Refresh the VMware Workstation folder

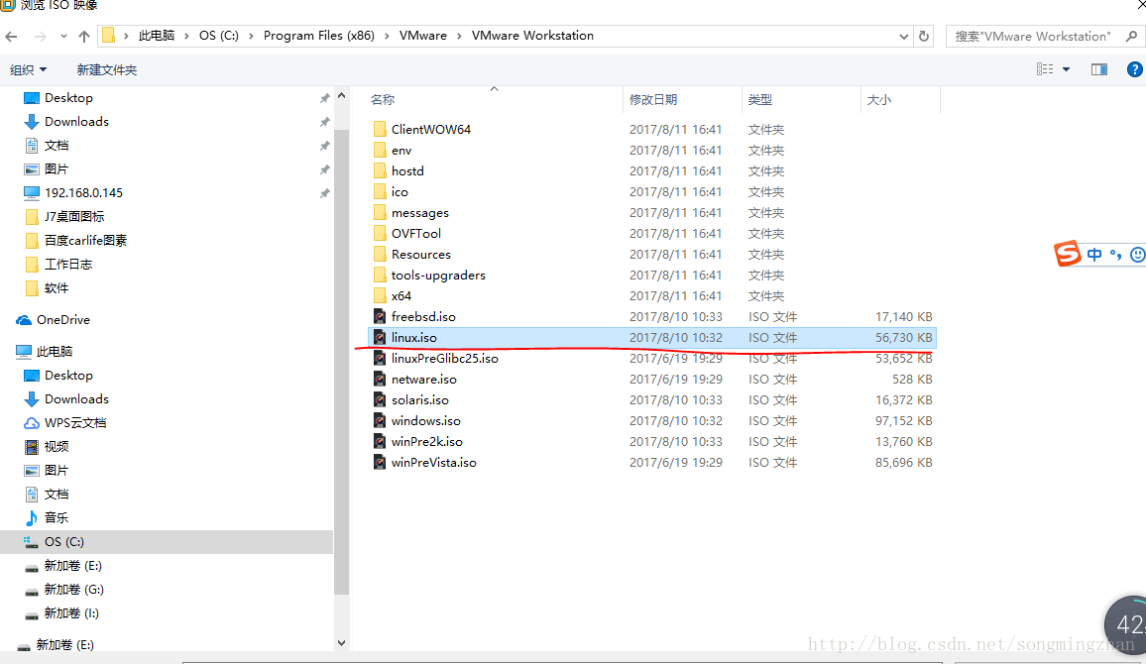click(924, 36)
